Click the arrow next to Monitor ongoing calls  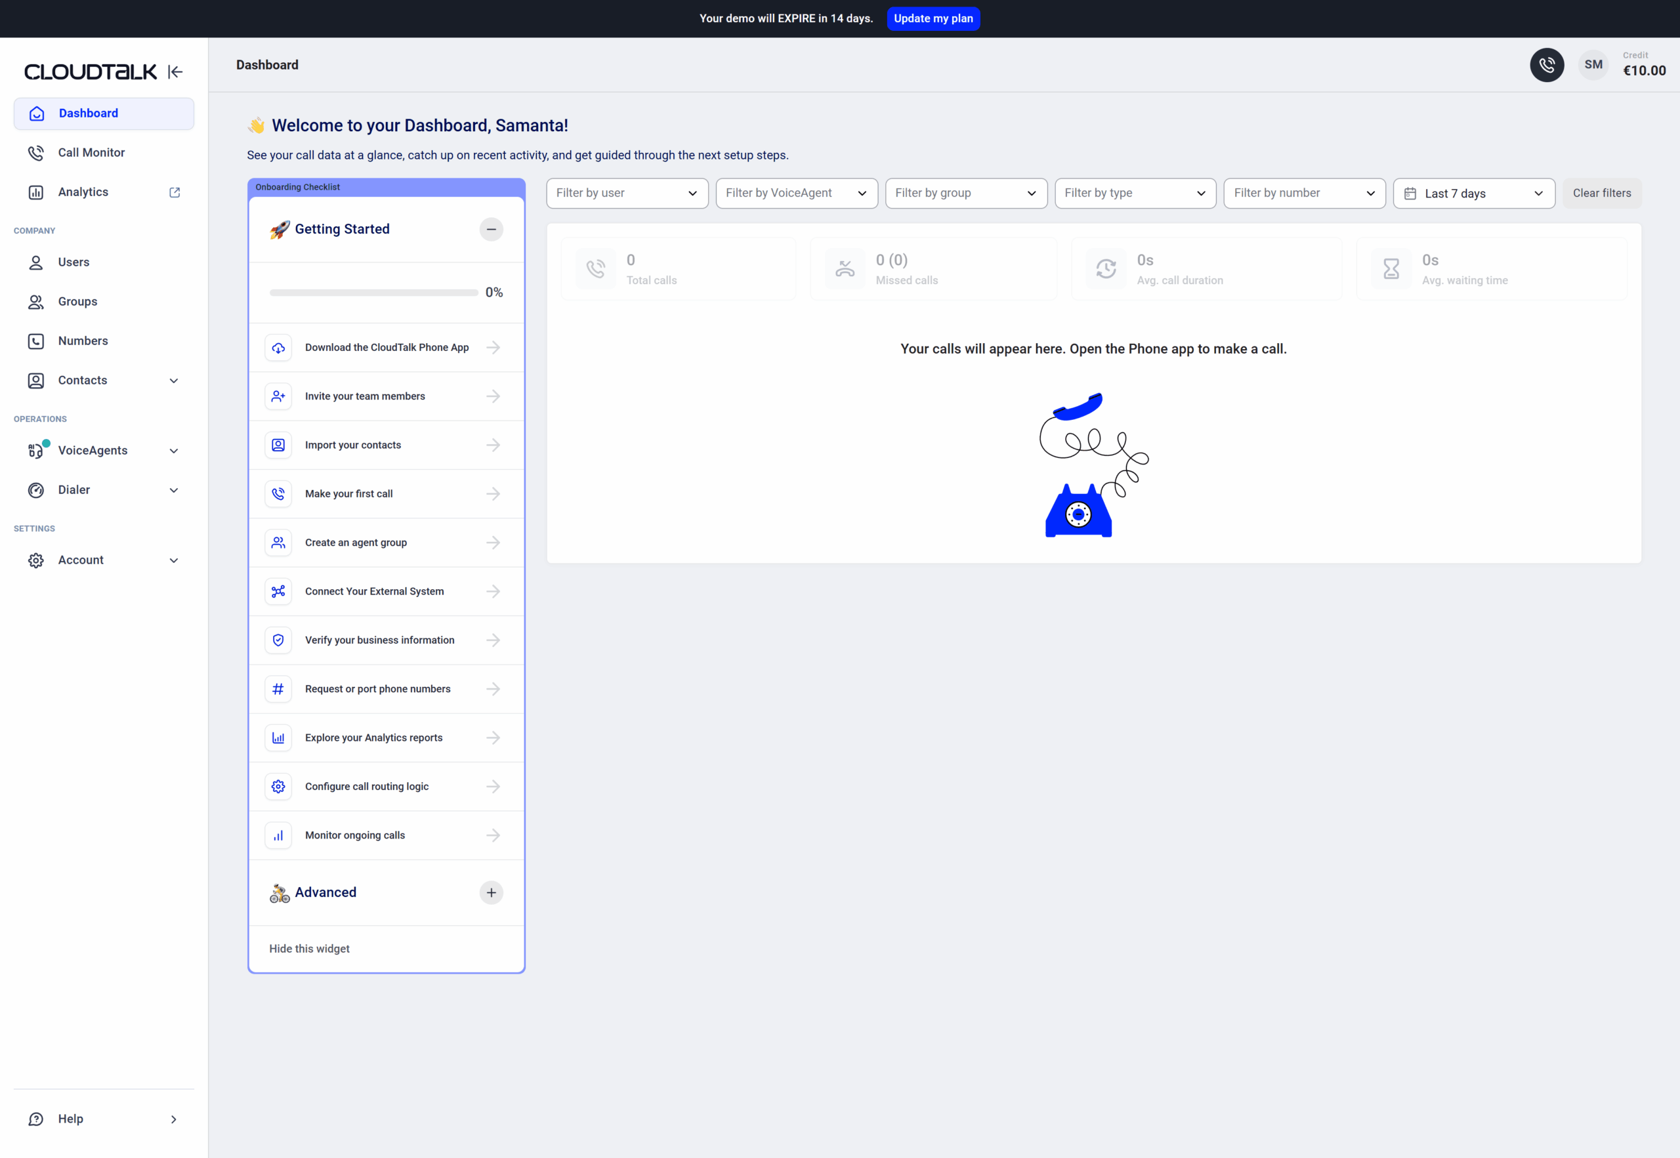tap(493, 835)
